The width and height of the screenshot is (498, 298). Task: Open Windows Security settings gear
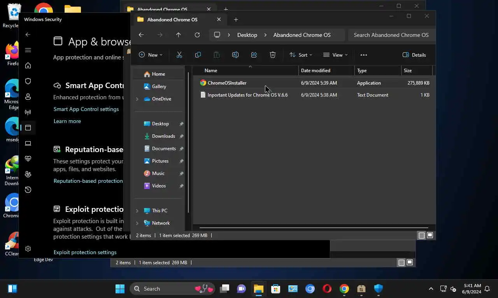click(28, 249)
